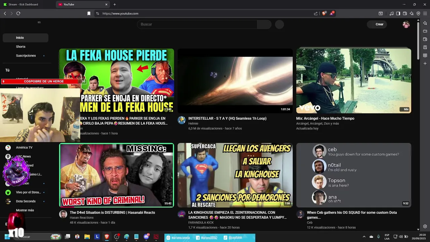430x242 pixels.
Task: Open sidebar settings gear at bottom right
Action: (x=425, y=227)
